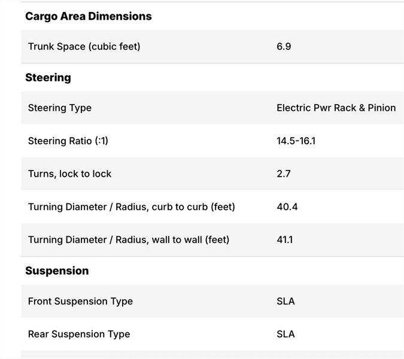
Task: Select the Rear Suspension Type label
Action: 79,334
